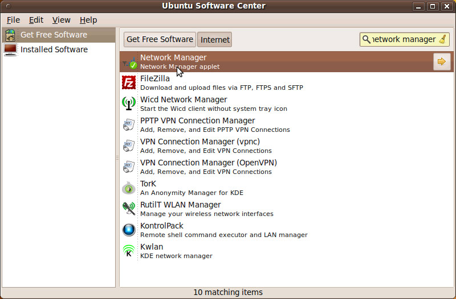Select the VPN Connection Manager (vpnc) title
This screenshot has width=456, height=299.
tap(200, 142)
